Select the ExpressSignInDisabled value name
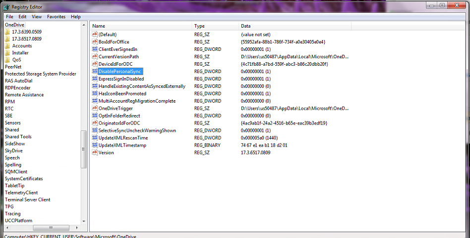 pos(121,79)
